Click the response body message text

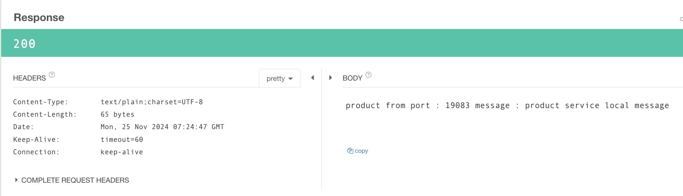tap(508, 105)
